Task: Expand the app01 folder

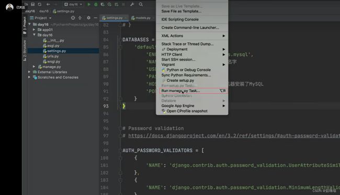Action: click(34, 30)
